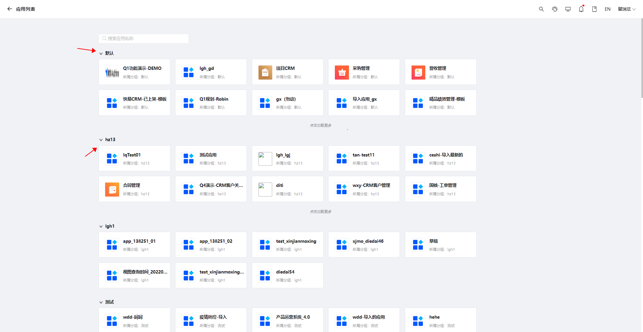This screenshot has width=643, height=332.
Task: Open test_xinjianmoxing app title in first lgh1 row
Action: [296, 241]
